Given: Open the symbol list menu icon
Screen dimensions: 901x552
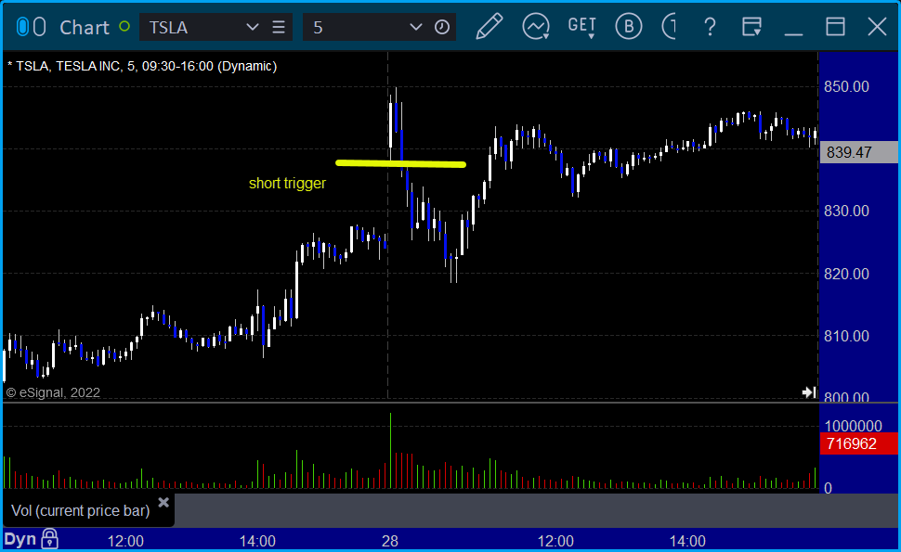Looking at the screenshot, I should (x=279, y=27).
